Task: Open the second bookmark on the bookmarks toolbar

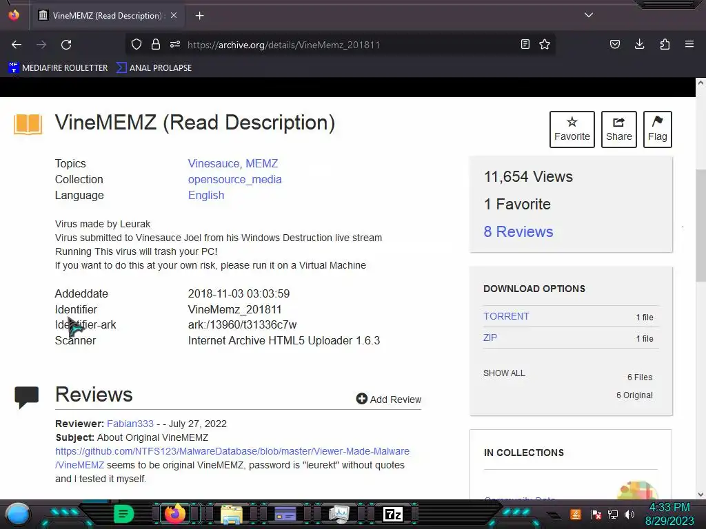Action: 154,68
